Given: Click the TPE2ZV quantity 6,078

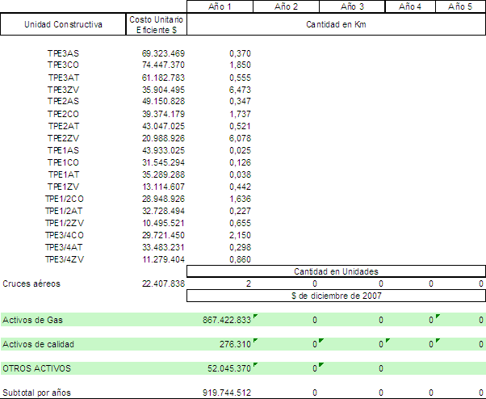Looking at the screenshot, I should pyautogui.click(x=240, y=138).
